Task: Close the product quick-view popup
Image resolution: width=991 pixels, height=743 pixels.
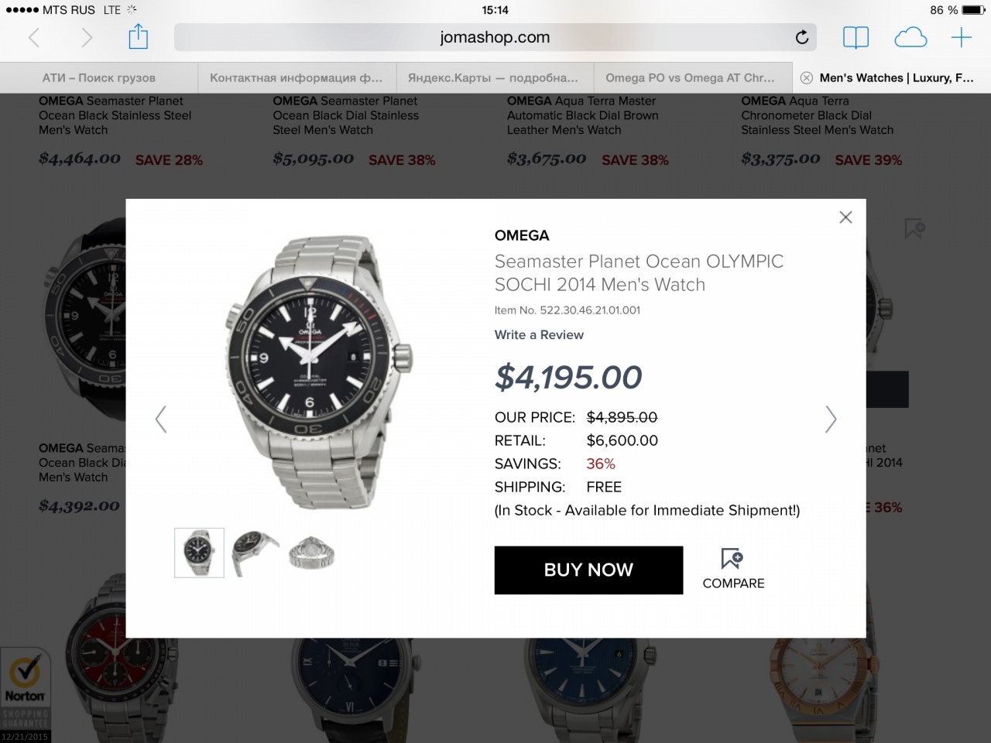Action: click(x=845, y=217)
